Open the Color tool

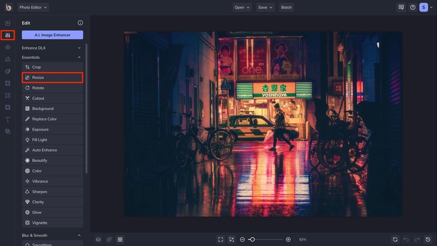pyautogui.click(x=52, y=170)
